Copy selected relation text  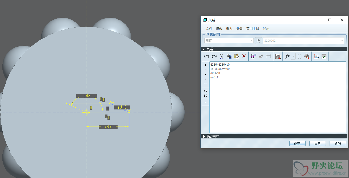pos(229,56)
